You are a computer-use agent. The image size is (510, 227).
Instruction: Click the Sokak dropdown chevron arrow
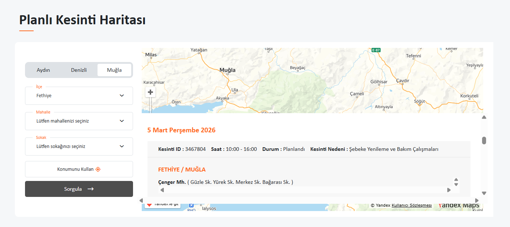tap(122, 146)
